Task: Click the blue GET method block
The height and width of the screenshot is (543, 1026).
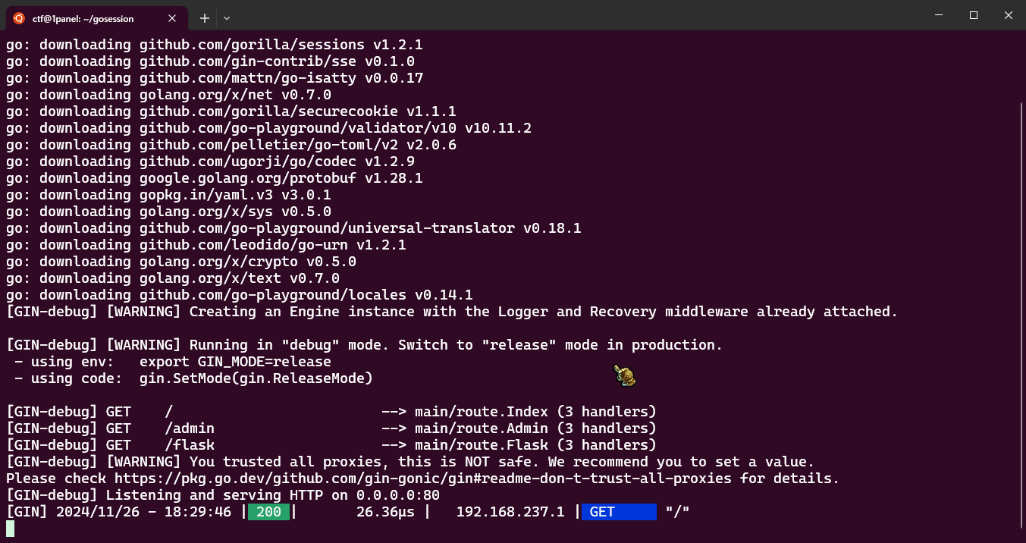Action: click(619, 512)
